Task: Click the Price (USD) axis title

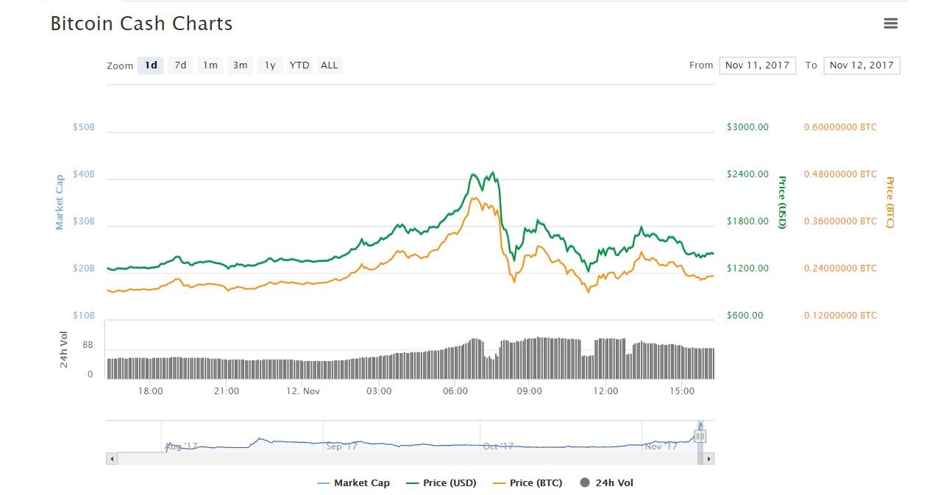Action: pos(783,202)
